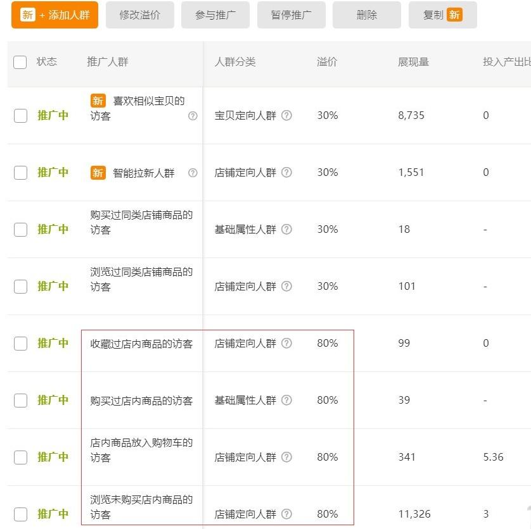531x529 pixels.
Task: Check the row for 喜欢相似宝贝的访客
Action: click(20, 115)
